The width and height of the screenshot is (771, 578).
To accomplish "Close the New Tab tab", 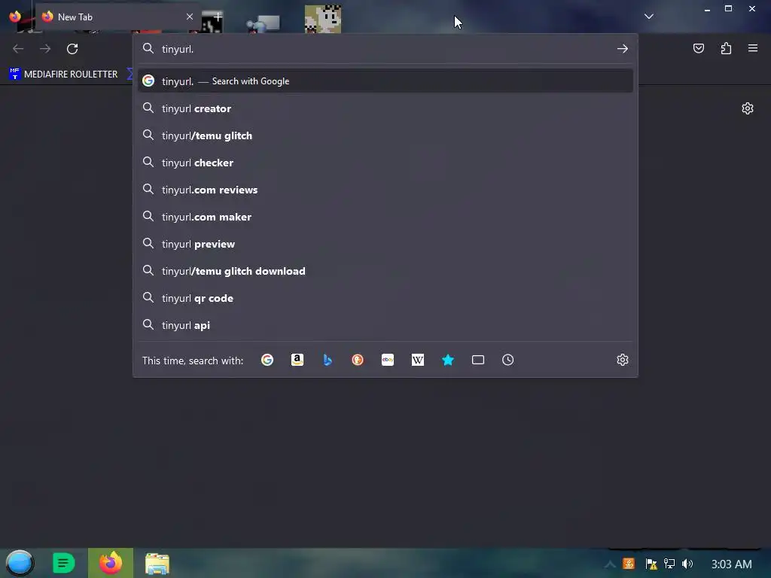I will (189, 17).
